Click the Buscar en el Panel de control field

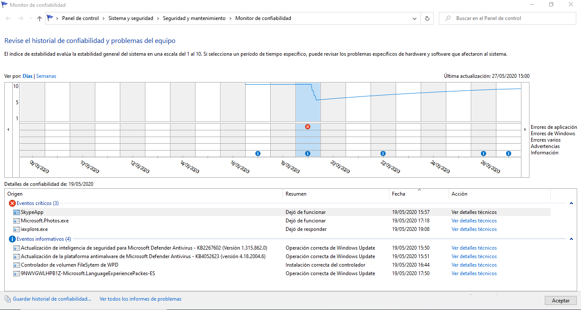(x=507, y=18)
